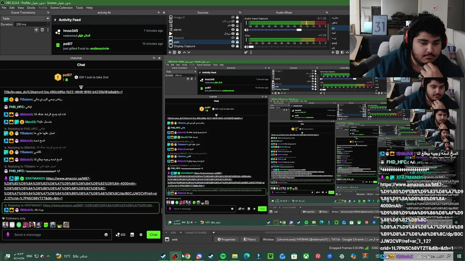Open the View menu
The width and height of the screenshot is (465, 261).
pos(21,8)
